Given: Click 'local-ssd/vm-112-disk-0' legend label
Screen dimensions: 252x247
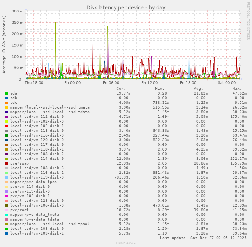Looking at the screenshot, I should click(37, 117).
